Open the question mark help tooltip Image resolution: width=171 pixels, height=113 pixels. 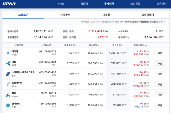(164, 22)
